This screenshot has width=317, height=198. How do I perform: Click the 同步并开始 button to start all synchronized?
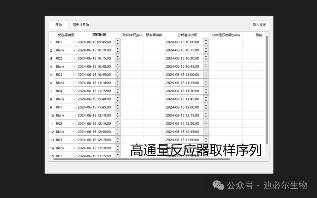81,25
